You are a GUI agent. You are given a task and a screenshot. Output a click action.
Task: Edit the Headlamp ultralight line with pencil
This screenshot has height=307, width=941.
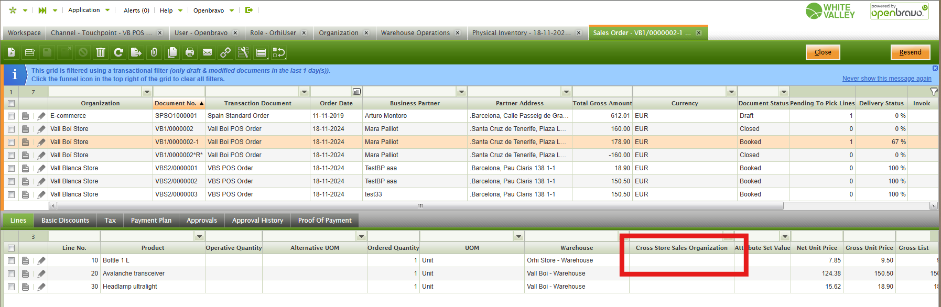pos(41,287)
